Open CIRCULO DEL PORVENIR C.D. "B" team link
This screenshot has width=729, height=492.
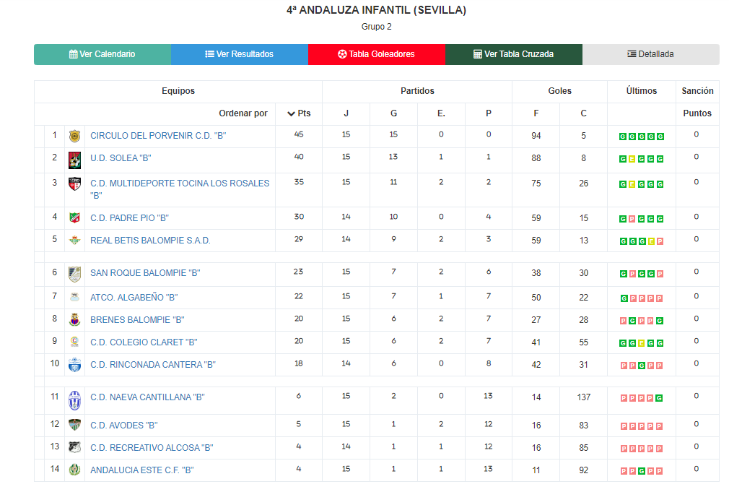[158, 136]
